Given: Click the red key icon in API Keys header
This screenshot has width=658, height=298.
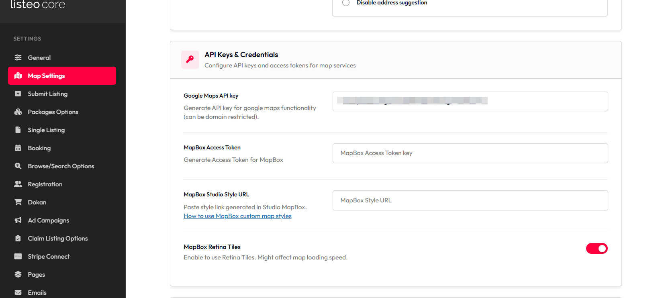Looking at the screenshot, I should tap(190, 59).
